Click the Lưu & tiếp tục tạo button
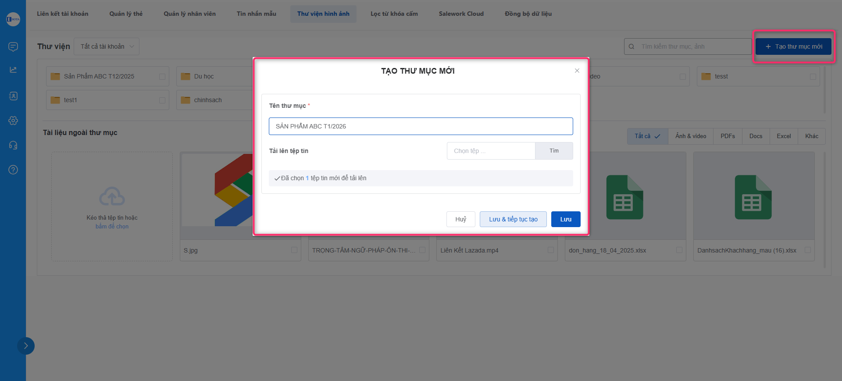This screenshot has width=842, height=381. [513, 219]
